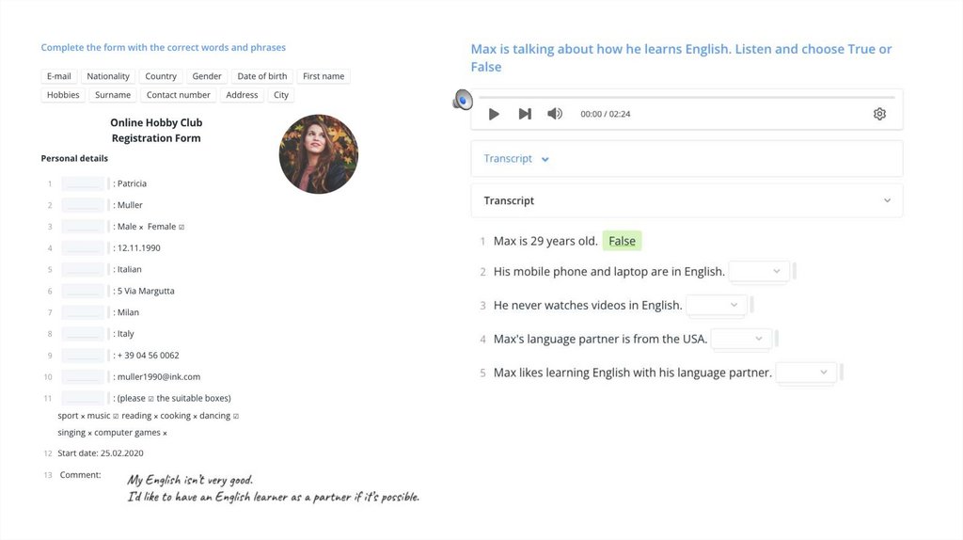Viewport: 963px width, 540px height.
Task: Open dropdown for mobile phone and laptop statement
Action: [x=759, y=271]
